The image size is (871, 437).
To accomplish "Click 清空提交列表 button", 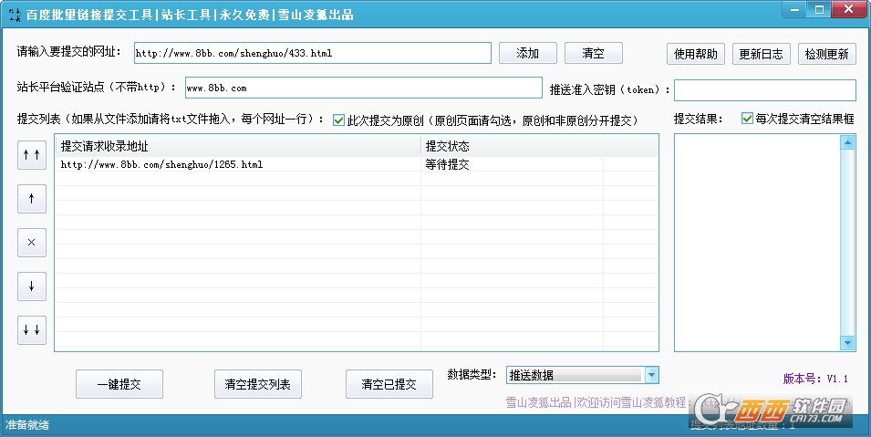I will click(258, 384).
